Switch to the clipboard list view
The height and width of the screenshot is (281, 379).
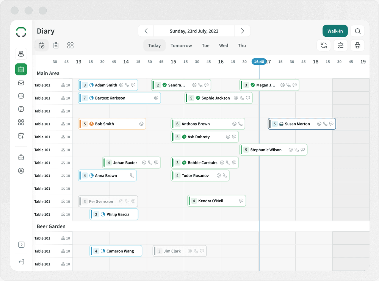click(56, 45)
